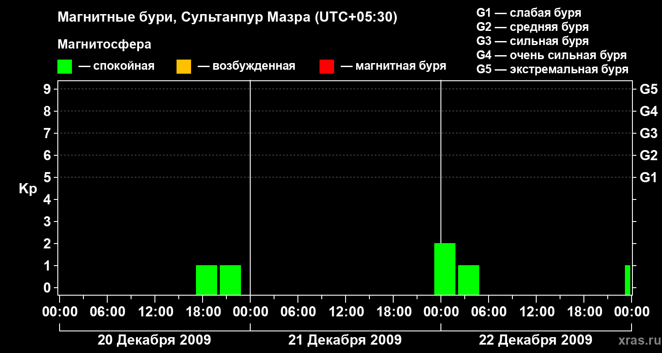The width and height of the screenshot is (662, 353).
Task: Click the '20 Декабря 2009' date label
Action: (154, 340)
